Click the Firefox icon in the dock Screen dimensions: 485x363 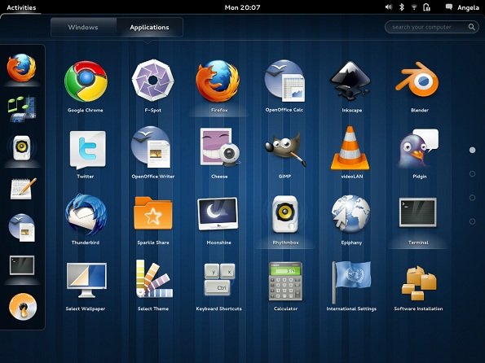click(21, 68)
